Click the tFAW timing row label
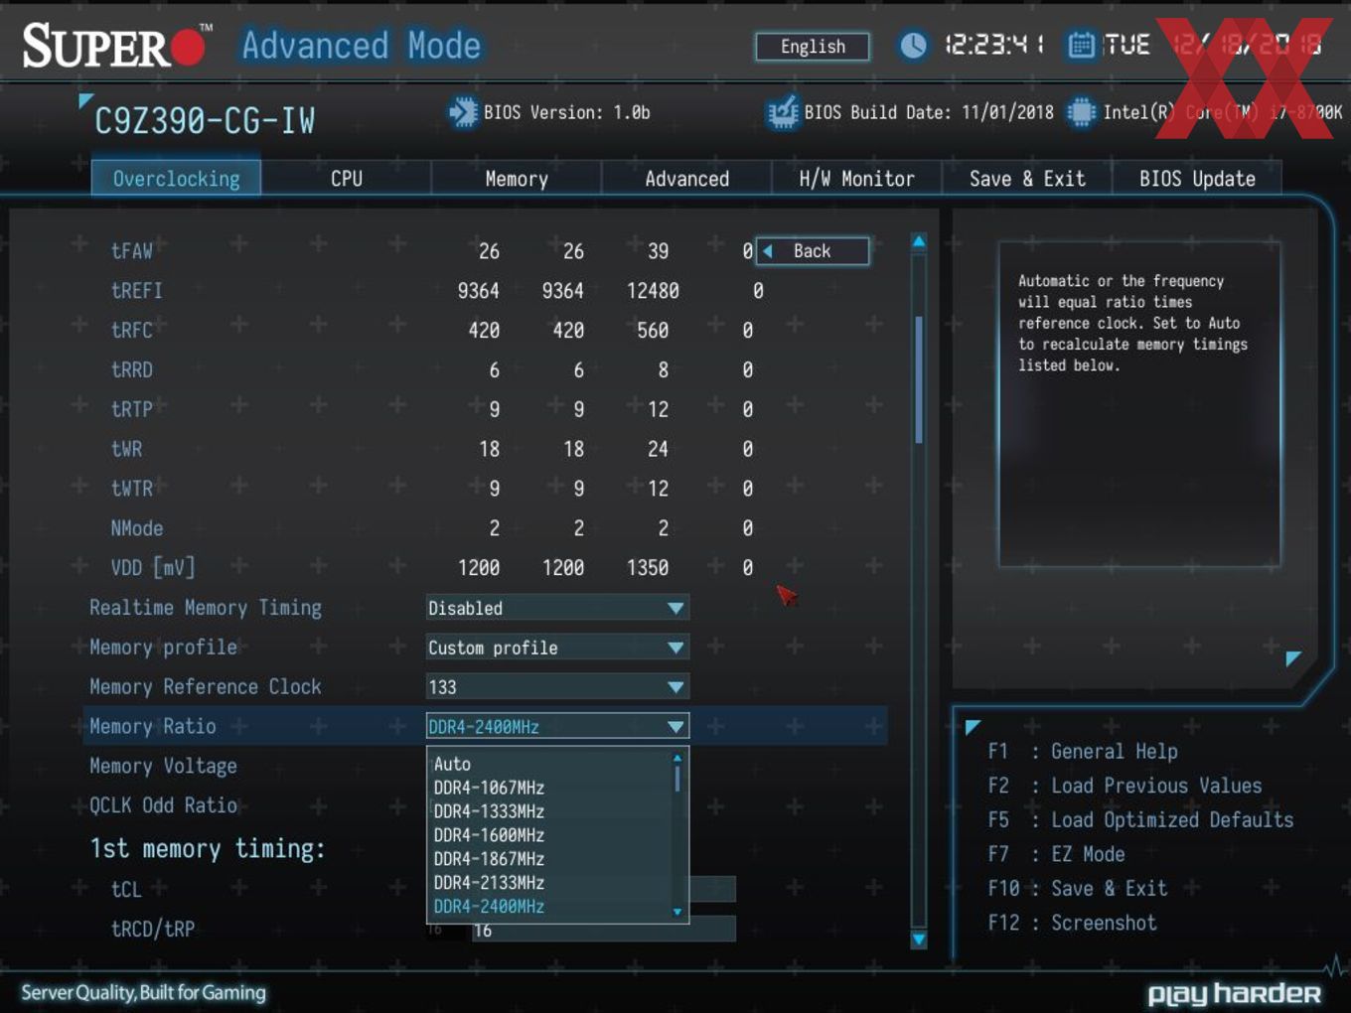 pos(132,250)
